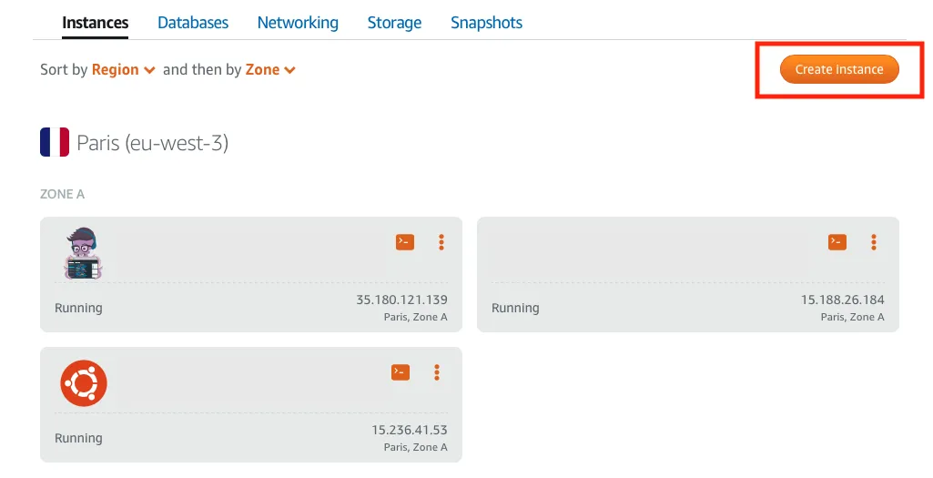
Task: Switch to the Networking tab
Action: coord(298,23)
